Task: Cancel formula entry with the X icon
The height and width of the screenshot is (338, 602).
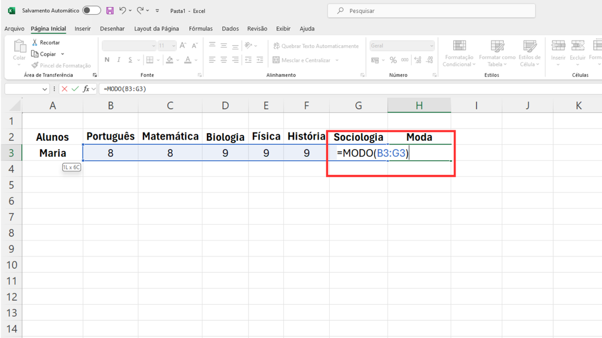Action: click(x=64, y=89)
